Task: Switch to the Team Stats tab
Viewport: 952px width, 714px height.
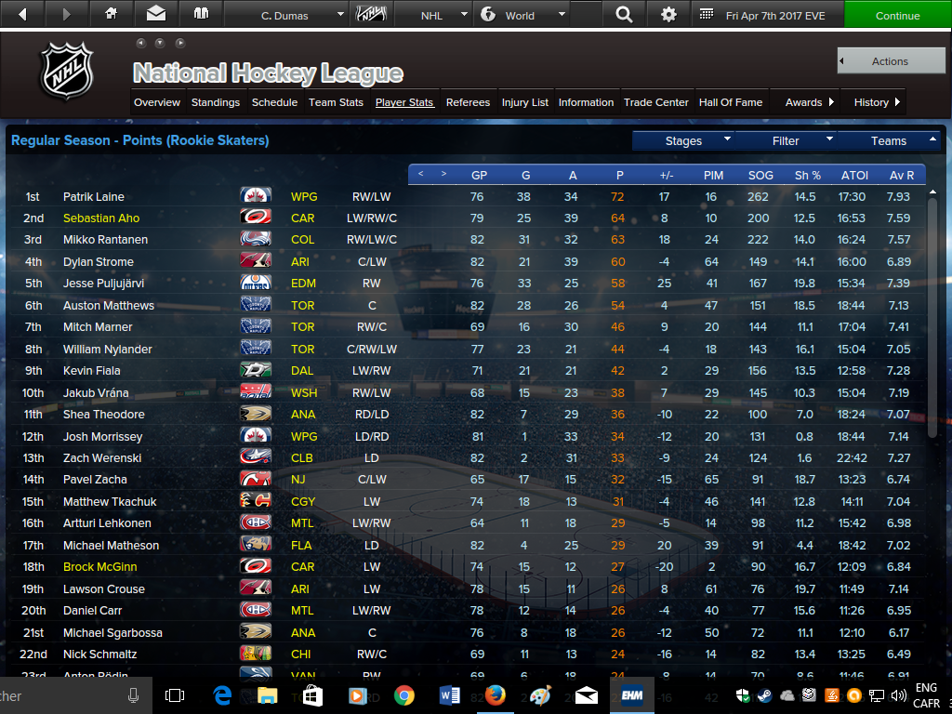Action: pos(336,102)
